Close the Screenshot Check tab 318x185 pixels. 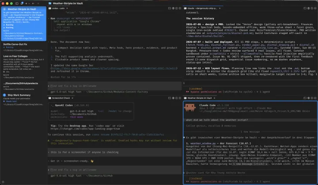pos(72,98)
